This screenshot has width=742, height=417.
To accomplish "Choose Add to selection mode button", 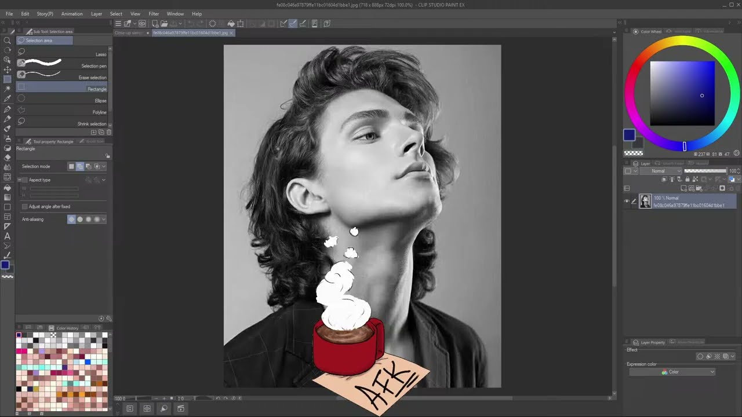I will pos(80,167).
